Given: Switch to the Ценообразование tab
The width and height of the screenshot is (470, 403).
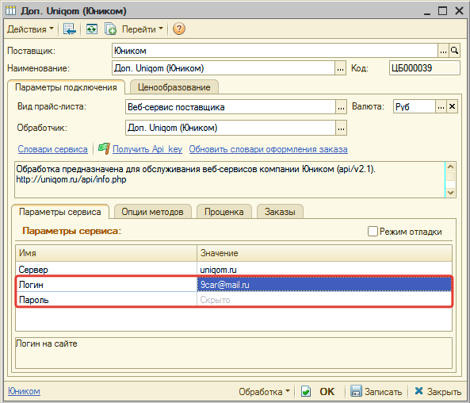Looking at the screenshot, I should [x=174, y=87].
